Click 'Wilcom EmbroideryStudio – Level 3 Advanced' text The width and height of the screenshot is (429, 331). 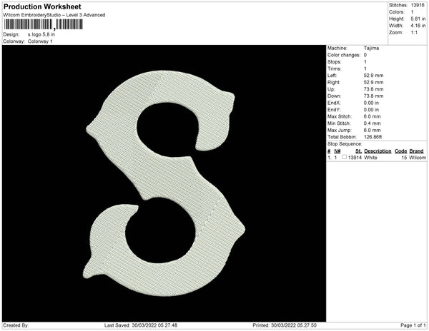[x=54, y=15]
